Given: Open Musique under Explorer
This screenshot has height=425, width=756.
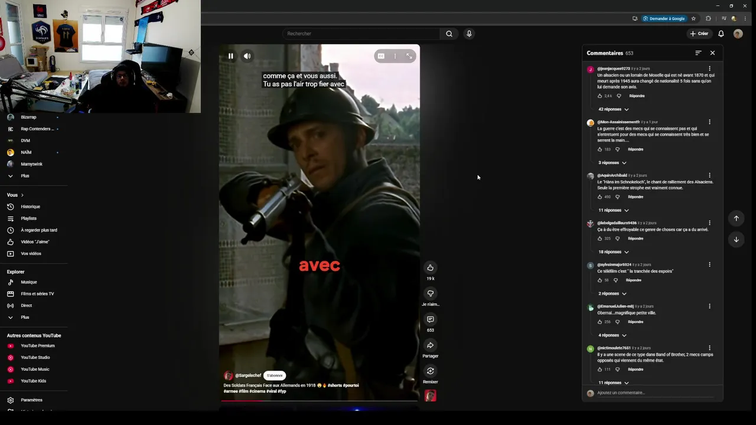Looking at the screenshot, I should click(29, 282).
